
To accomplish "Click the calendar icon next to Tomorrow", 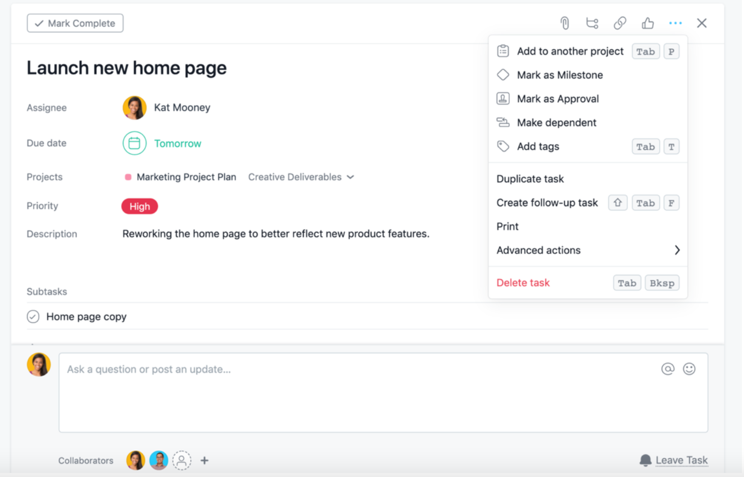I will pos(134,143).
